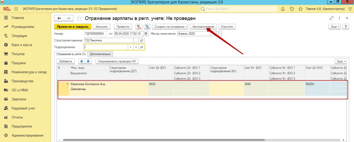Viewport: 354px width, 142px height.
Task: Open the Продажа section
Action: pos(19,63)
